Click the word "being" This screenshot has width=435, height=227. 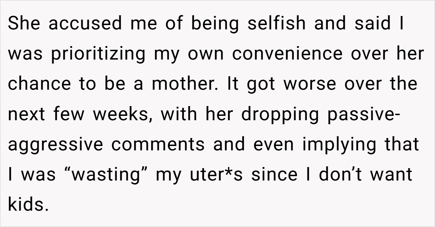(215, 24)
